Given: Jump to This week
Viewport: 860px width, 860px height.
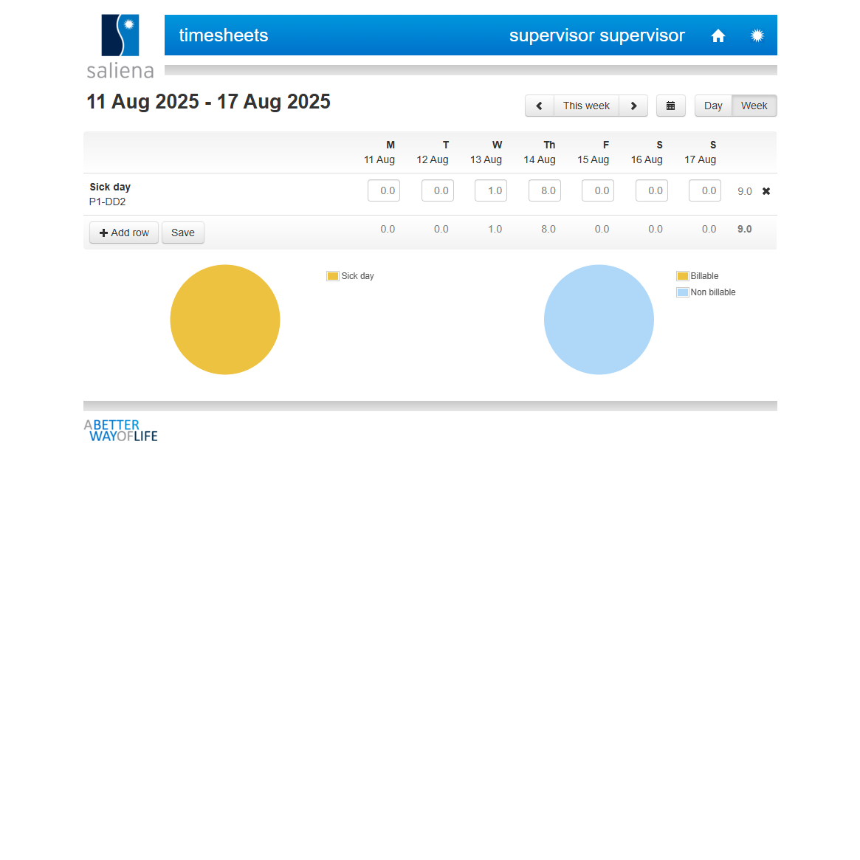Looking at the screenshot, I should click(586, 106).
